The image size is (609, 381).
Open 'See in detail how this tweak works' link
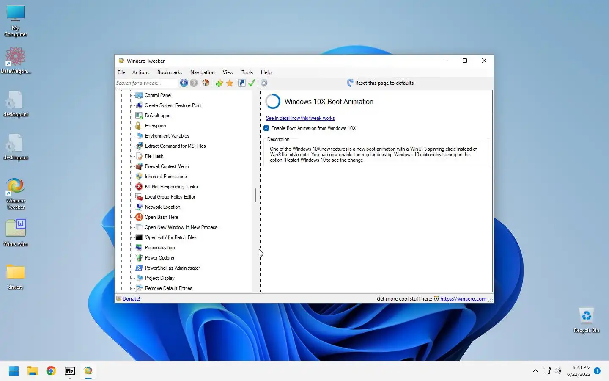pos(300,118)
